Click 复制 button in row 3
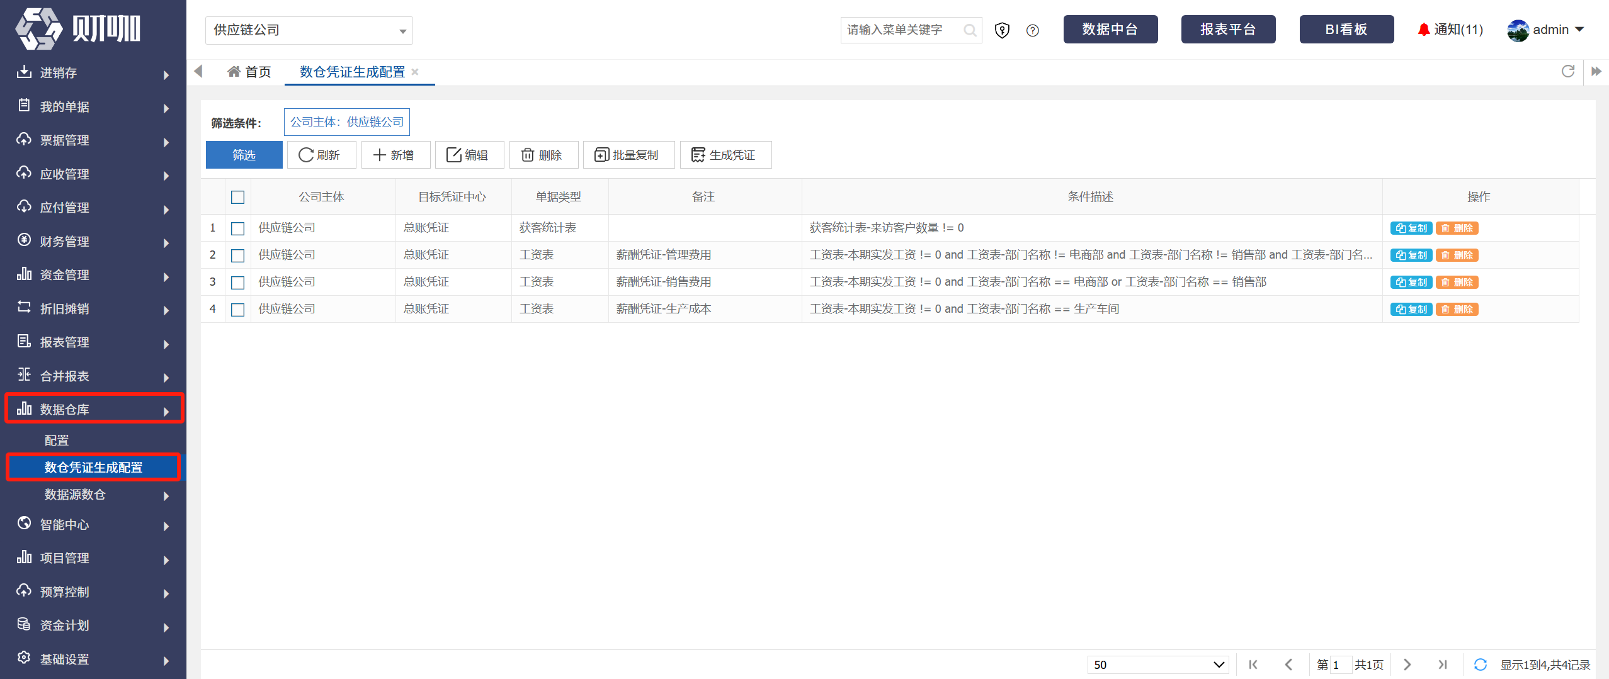This screenshot has width=1609, height=679. pyautogui.click(x=1411, y=283)
